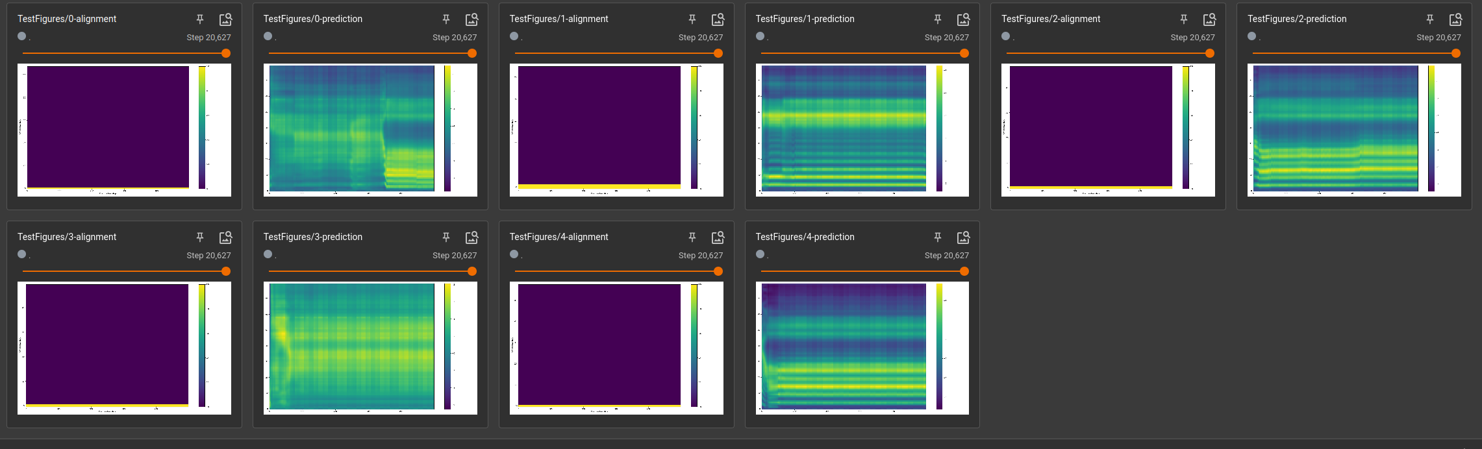
Task: Click run color dot in TestFigures/0-alignment
Action: [x=22, y=36]
